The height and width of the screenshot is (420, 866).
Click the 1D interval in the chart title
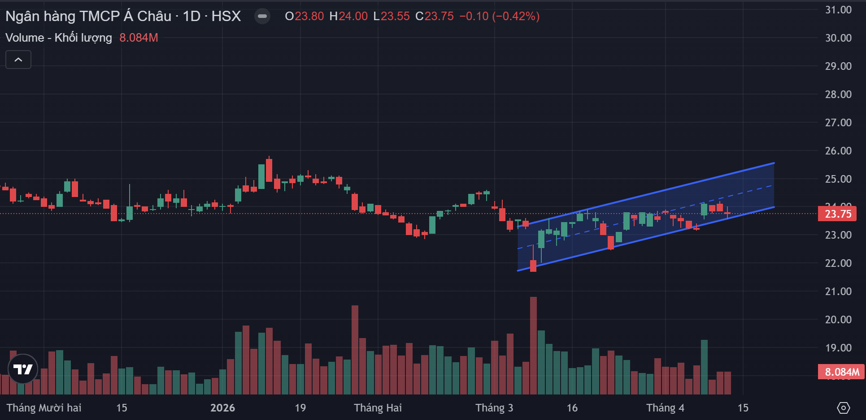(191, 17)
